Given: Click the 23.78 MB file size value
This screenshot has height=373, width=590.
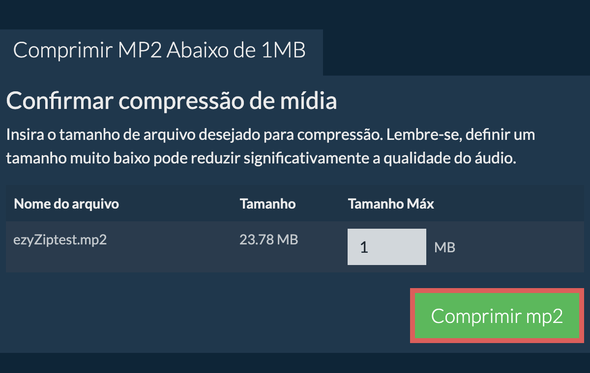Looking at the screenshot, I should [x=268, y=240].
